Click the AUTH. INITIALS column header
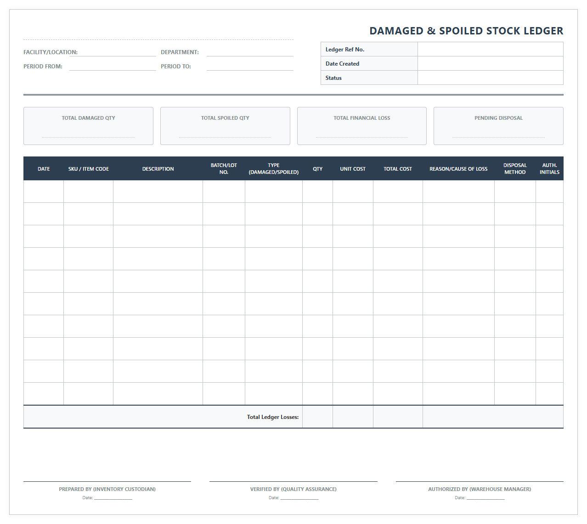The height and width of the screenshot is (524, 587). (549, 169)
